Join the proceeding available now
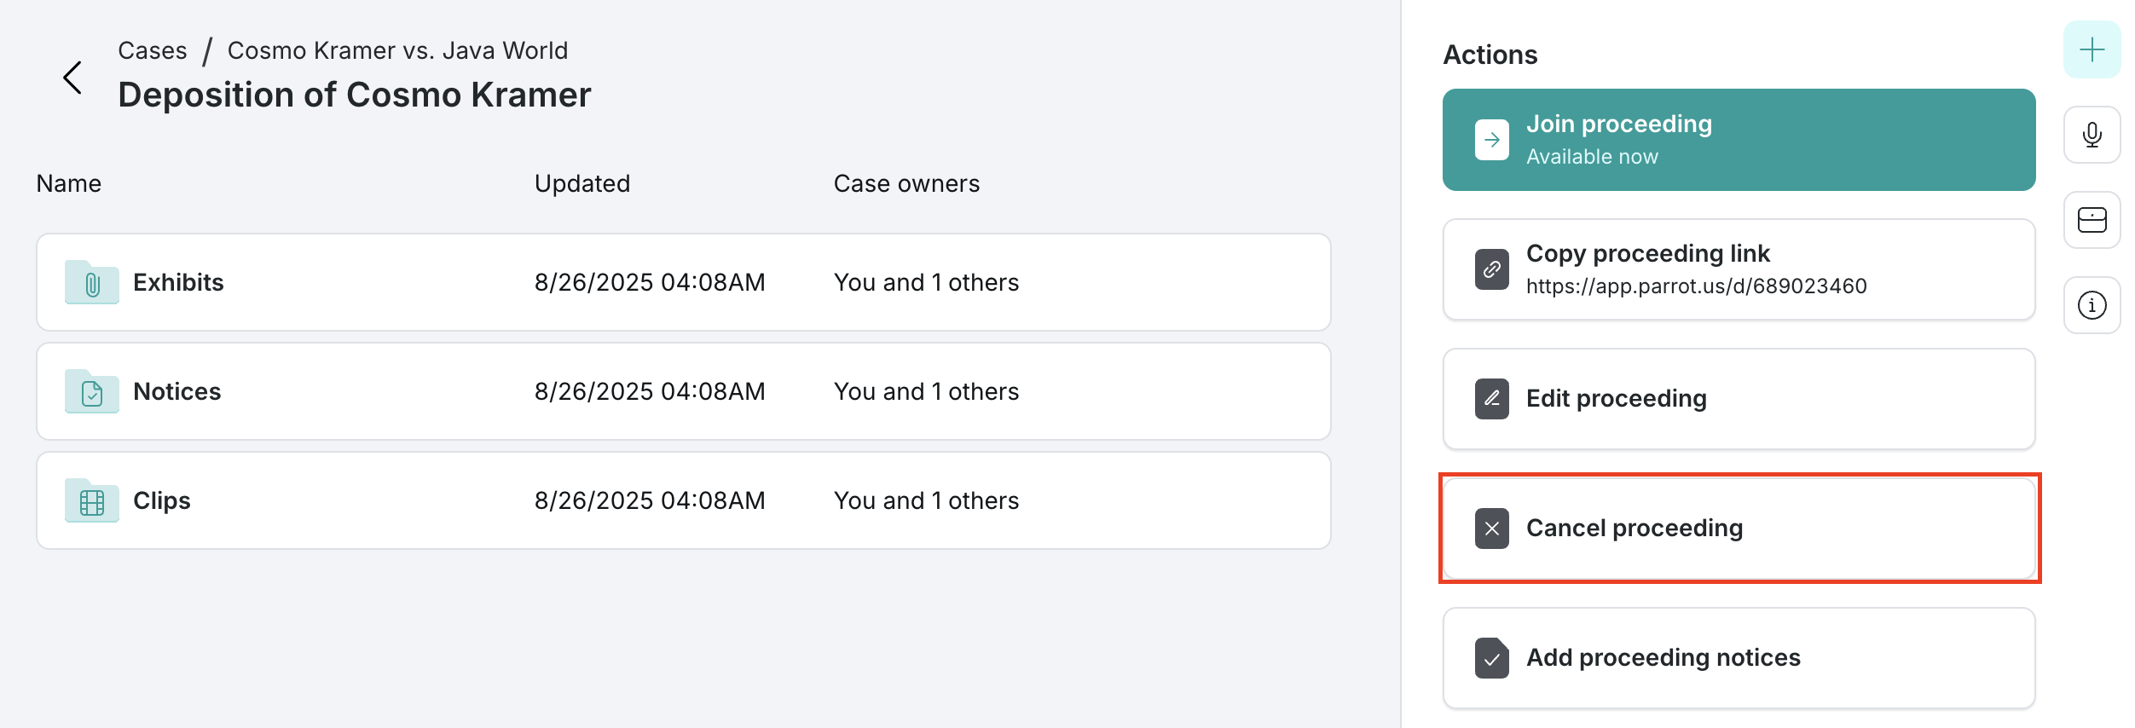The width and height of the screenshot is (2135, 728). tap(1739, 140)
